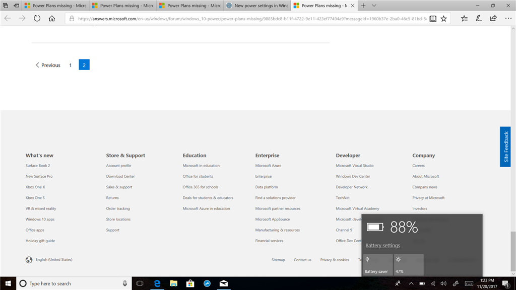Switch to third Power Plans missing tab
The image size is (516, 290).
(x=190, y=6)
